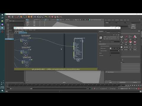Click the Copy Tab button
This screenshot has width=142, height=106.
click(135, 82)
